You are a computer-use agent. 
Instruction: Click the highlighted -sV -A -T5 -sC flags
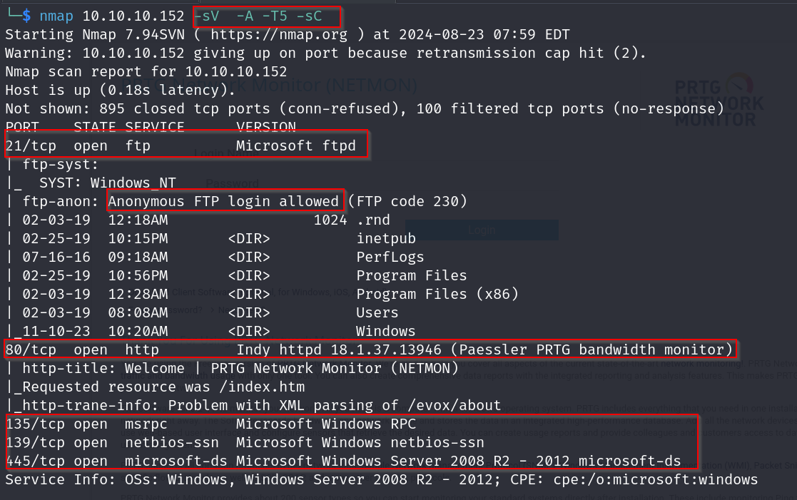tap(265, 16)
